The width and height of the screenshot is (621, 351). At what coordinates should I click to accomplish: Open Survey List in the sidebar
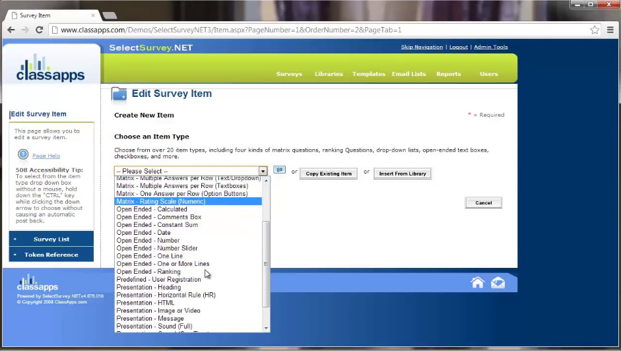(x=51, y=239)
